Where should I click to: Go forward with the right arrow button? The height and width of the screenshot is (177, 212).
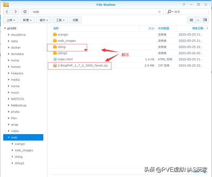16,12
